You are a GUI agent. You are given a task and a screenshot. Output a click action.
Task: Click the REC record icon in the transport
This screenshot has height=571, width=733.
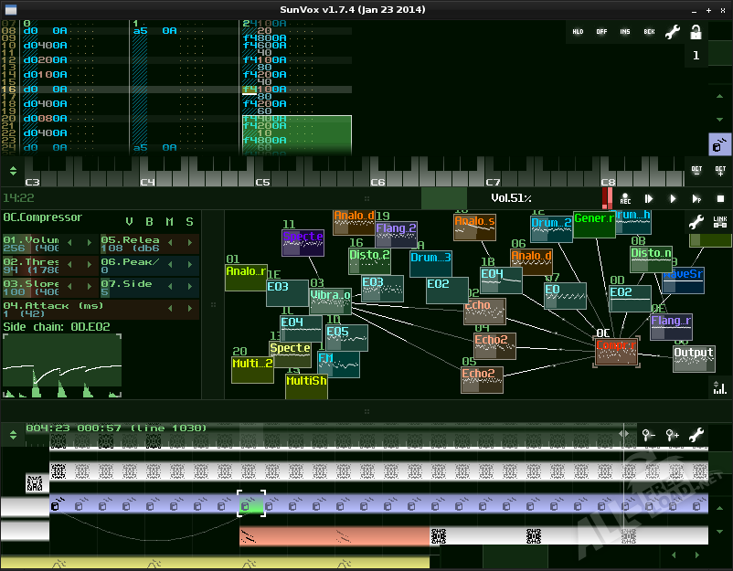tap(625, 199)
